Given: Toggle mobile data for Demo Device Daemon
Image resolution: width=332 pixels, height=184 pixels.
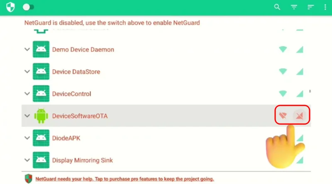Looking at the screenshot, I should (x=299, y=50).
